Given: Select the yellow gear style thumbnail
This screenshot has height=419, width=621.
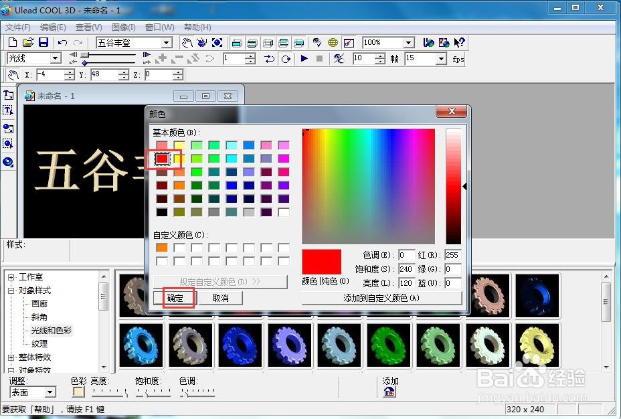Looking at the screenshot, I should 537,345.
